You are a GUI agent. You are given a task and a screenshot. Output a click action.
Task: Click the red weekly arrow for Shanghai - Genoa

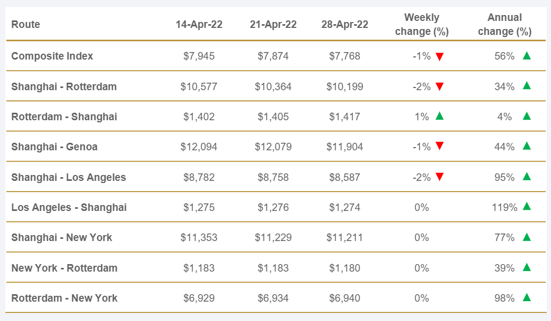[440, 147]
